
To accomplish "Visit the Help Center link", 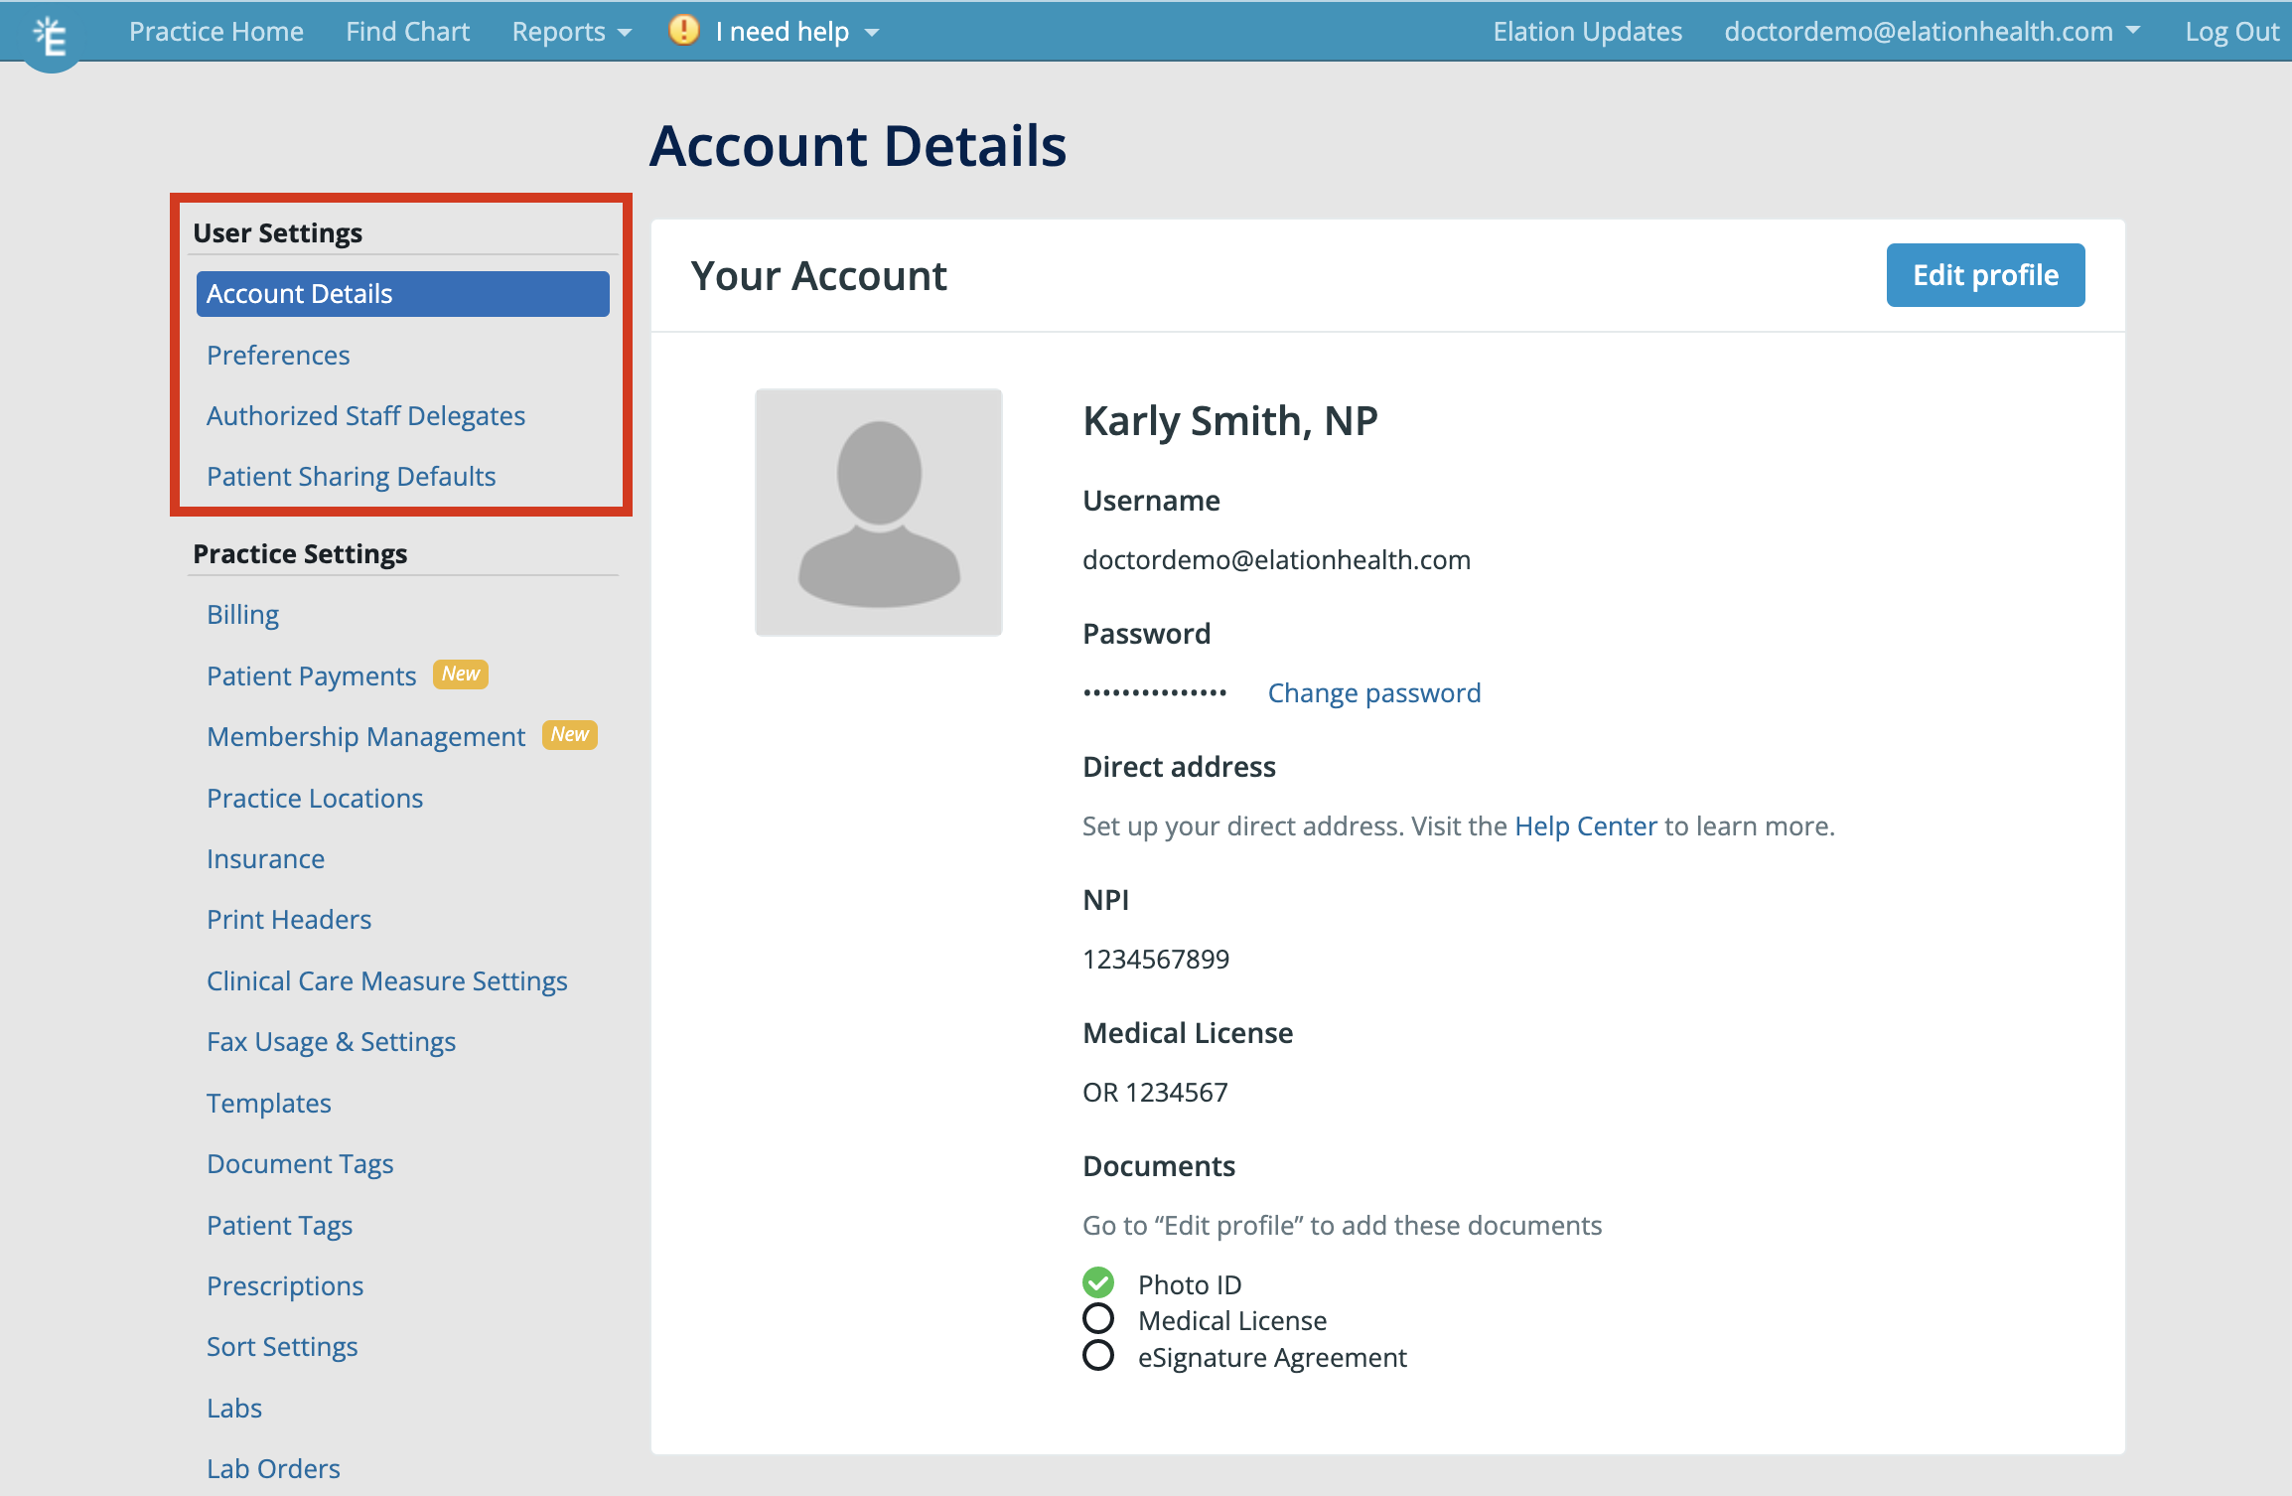I will [x=1585, y=825].
